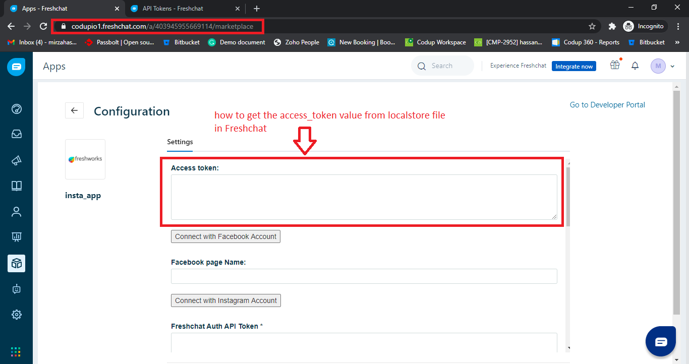Reload the current page
The width and height of the screenshot is (689, 364).
pyautogui.click(x=43, y=26)
